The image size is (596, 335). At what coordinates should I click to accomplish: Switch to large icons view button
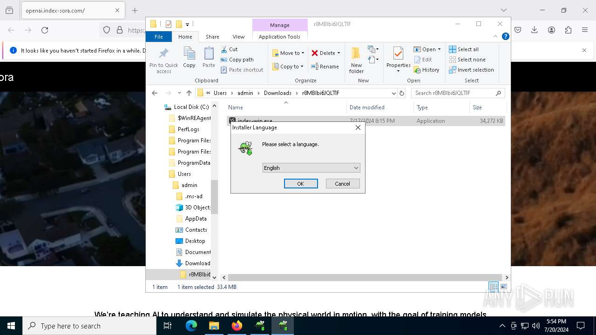coord(503,287)
